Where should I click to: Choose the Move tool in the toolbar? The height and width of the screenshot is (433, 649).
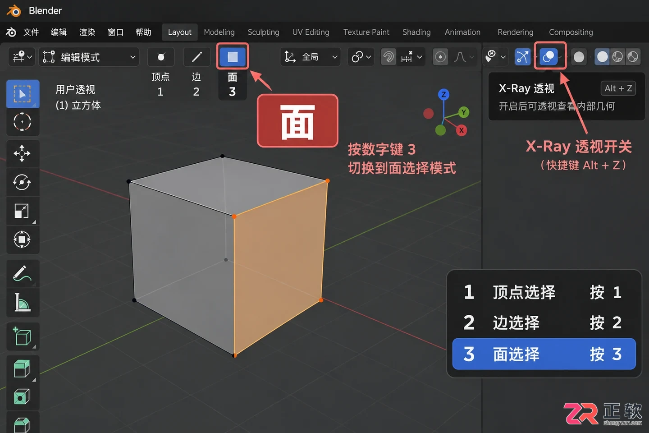click(23, 154)
